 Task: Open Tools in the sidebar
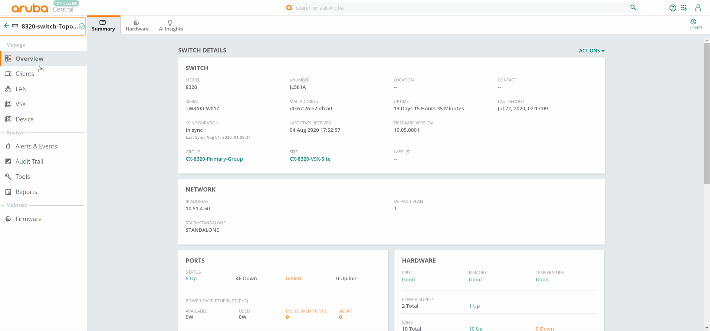(x=43, y=177)
